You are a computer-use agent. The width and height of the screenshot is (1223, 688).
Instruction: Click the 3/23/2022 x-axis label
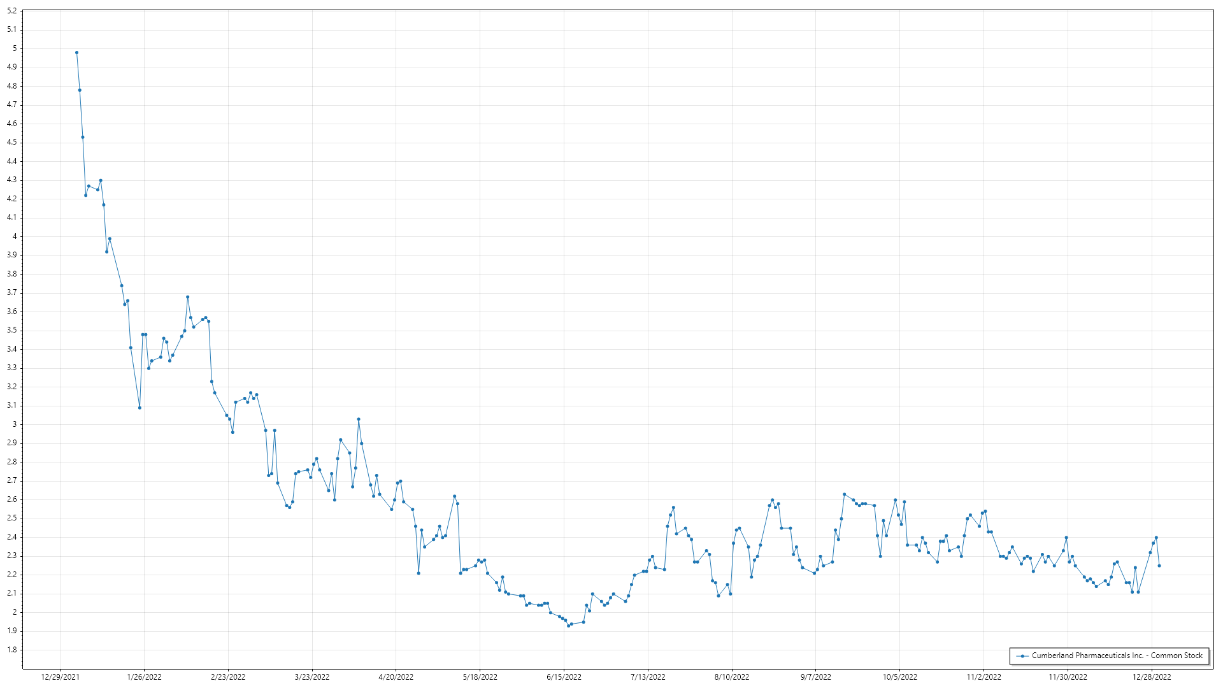pyautogui.click(x=312, y=677)
